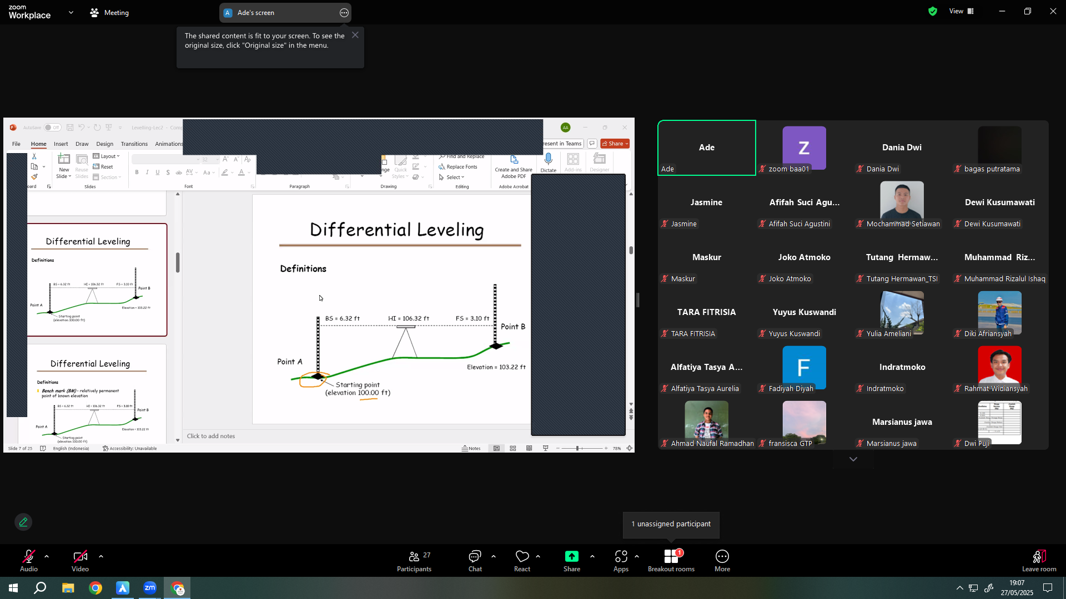Viewport: 1066px width, 599px height.
Task: Click the Reset slide button
Action: point(103,166)
